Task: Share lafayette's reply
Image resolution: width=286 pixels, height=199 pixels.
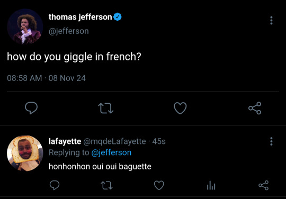Action: [x=264, y=185]
